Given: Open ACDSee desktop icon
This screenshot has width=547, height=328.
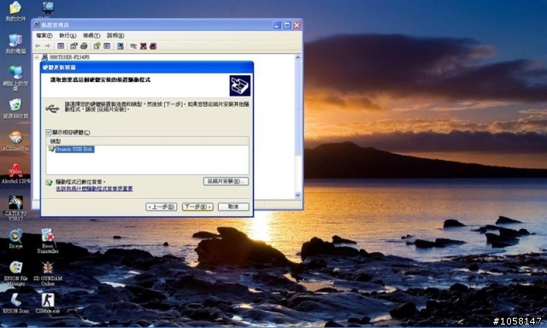Looking at the screenshot, I should (x=15, y=141).
